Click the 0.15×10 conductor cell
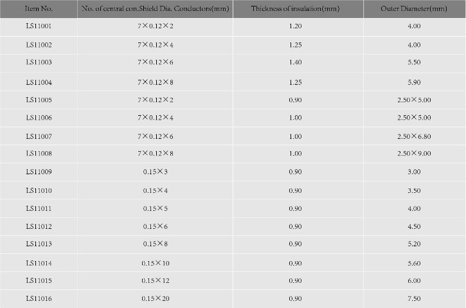Viewport: 466px width, 308px height. pyautogui.click(x=155, y=263)
